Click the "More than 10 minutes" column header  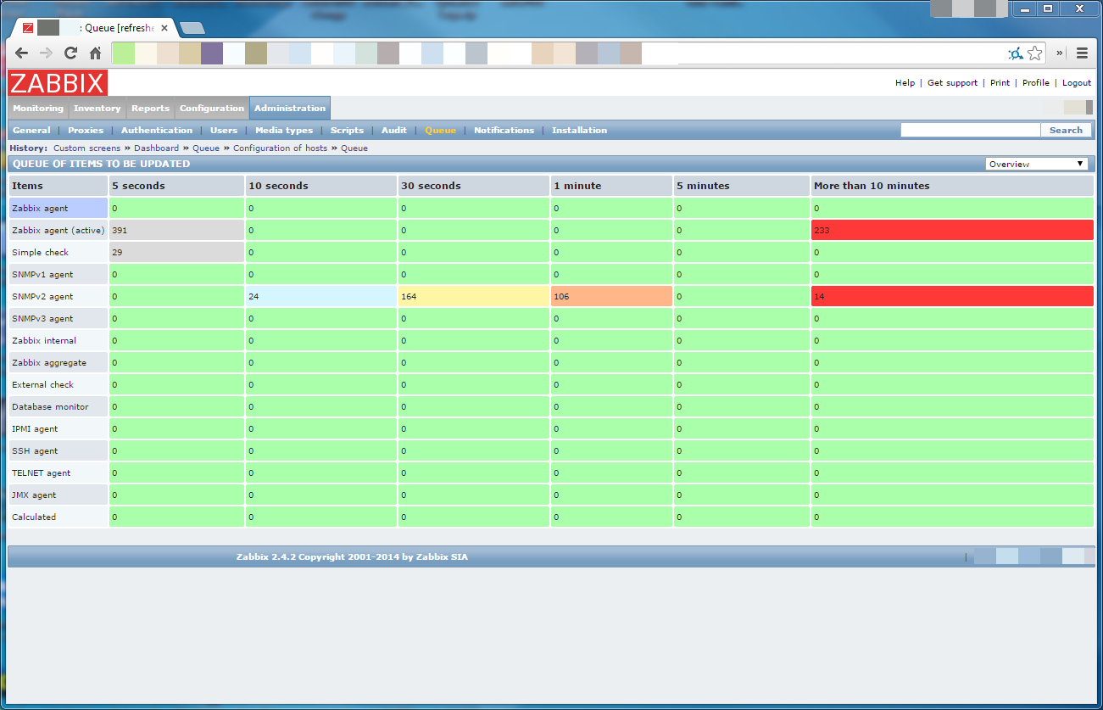pos(952,186)
